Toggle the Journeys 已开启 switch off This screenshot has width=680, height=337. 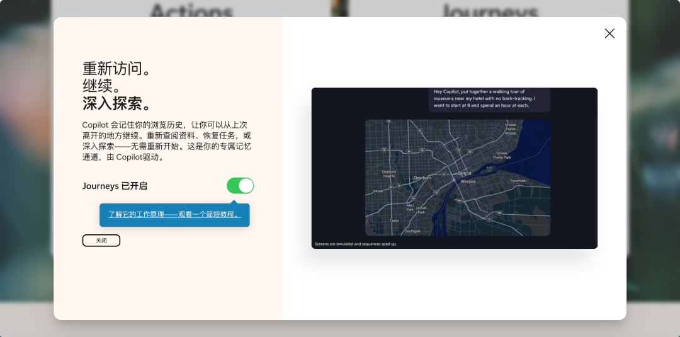click(240, 186)
